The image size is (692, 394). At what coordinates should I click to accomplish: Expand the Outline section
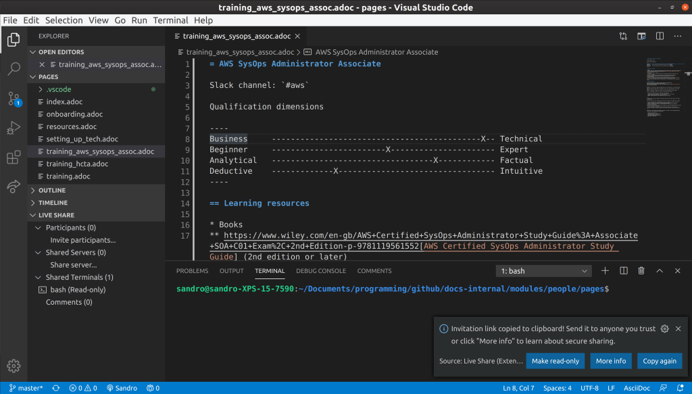[x=96, y=190]
